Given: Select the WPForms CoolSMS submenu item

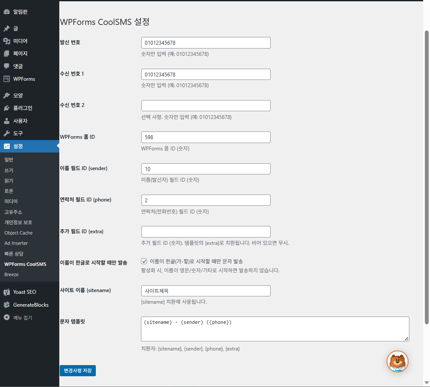Looking at the screenshot, I should pyautogui.click(x=25, y=264).
